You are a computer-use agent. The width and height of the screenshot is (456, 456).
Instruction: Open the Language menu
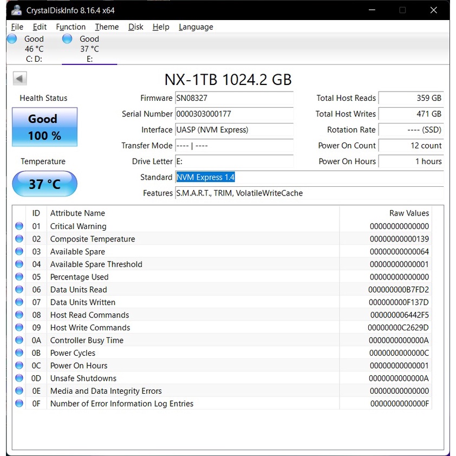196,27
